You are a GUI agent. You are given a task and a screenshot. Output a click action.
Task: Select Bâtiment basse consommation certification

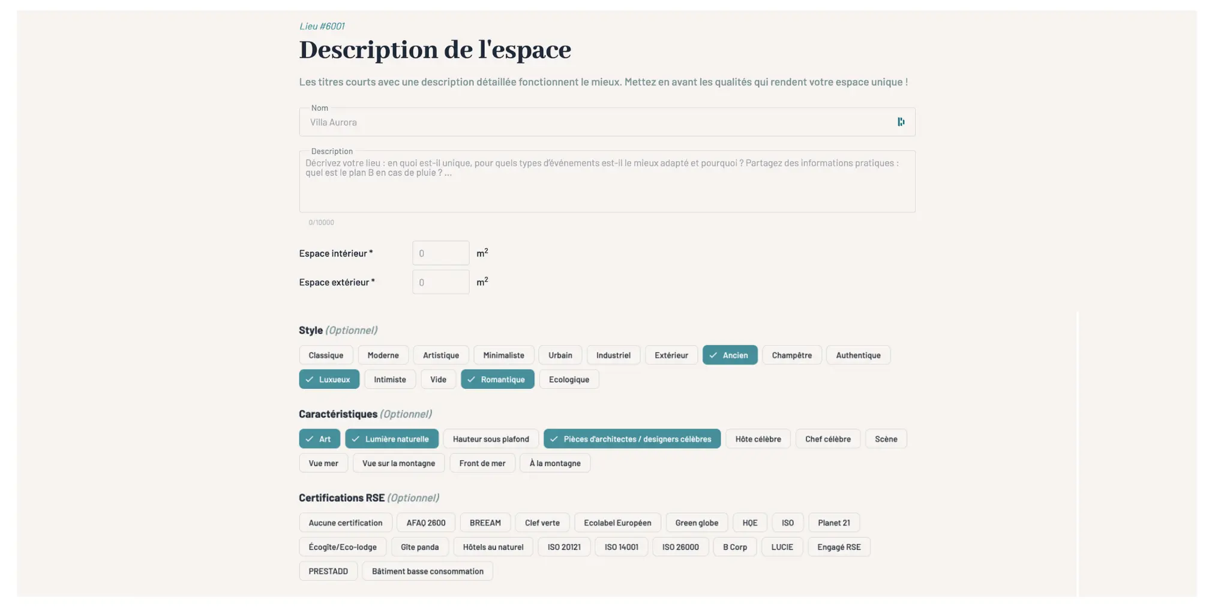tap(427, 571)
